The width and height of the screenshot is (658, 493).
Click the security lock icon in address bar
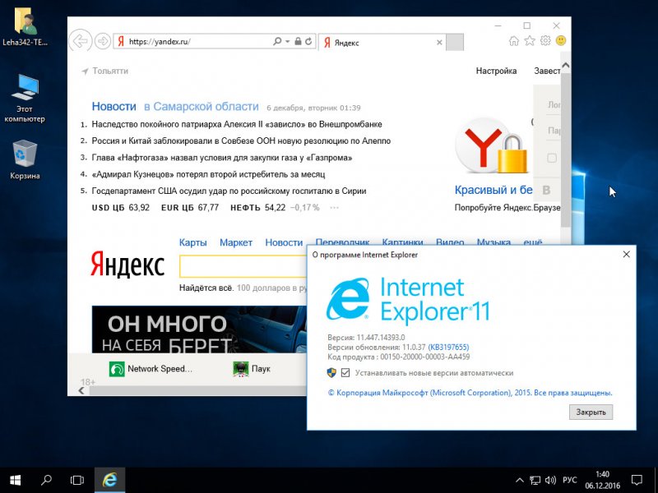tap(298, 41)
